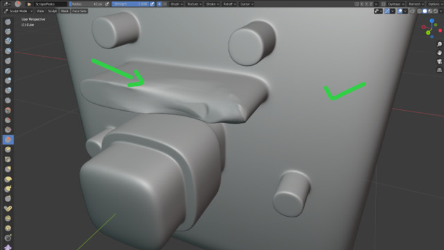Open the overlays settings dropdown arrow

pyautogui.click(x=405, y=11)
